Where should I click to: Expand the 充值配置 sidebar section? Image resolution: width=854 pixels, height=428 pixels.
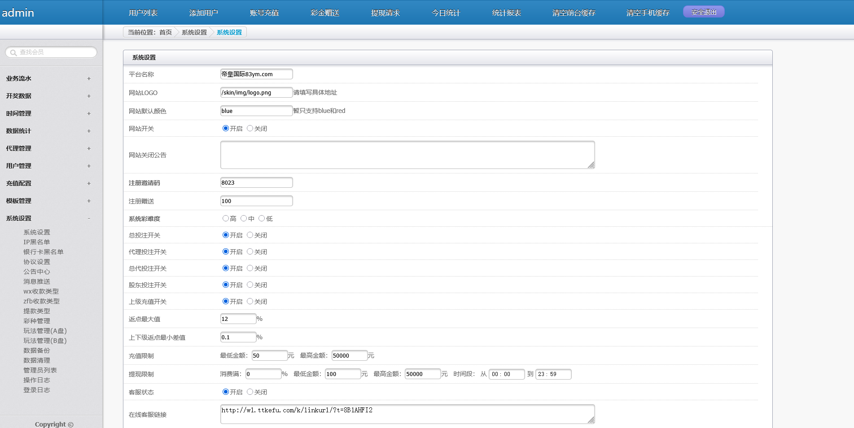coord(48,183)
